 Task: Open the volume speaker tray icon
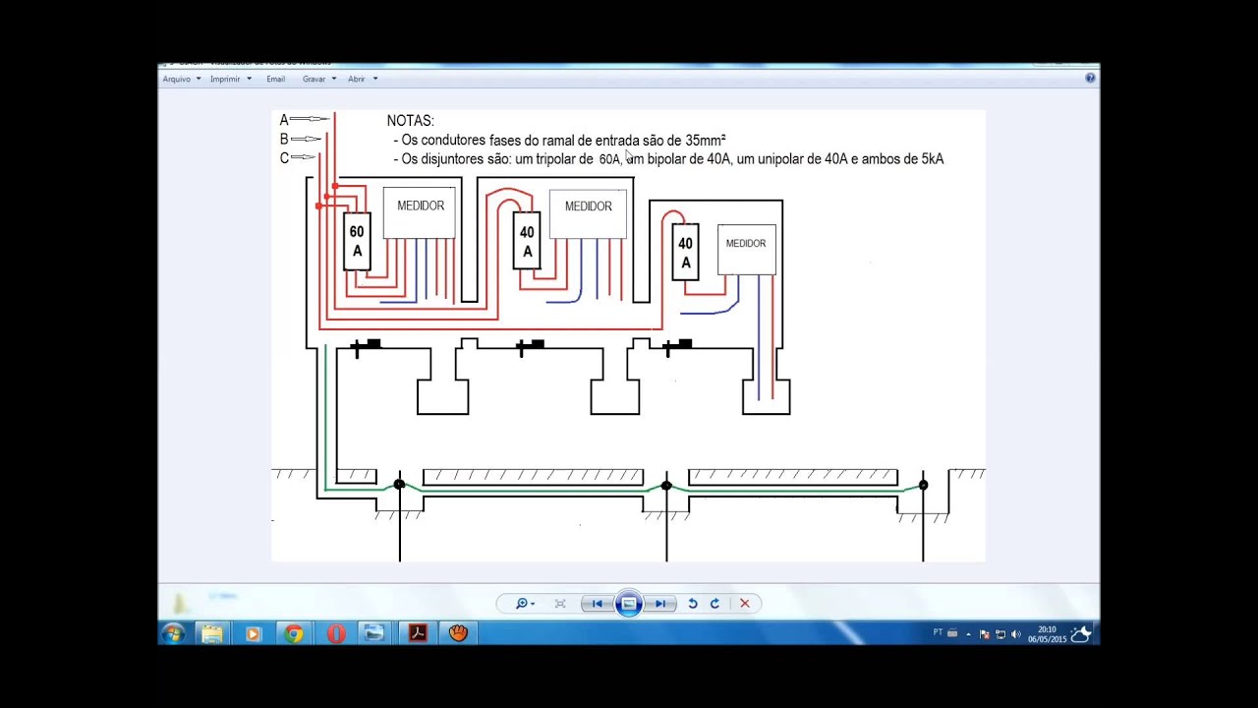(1016, 634)
